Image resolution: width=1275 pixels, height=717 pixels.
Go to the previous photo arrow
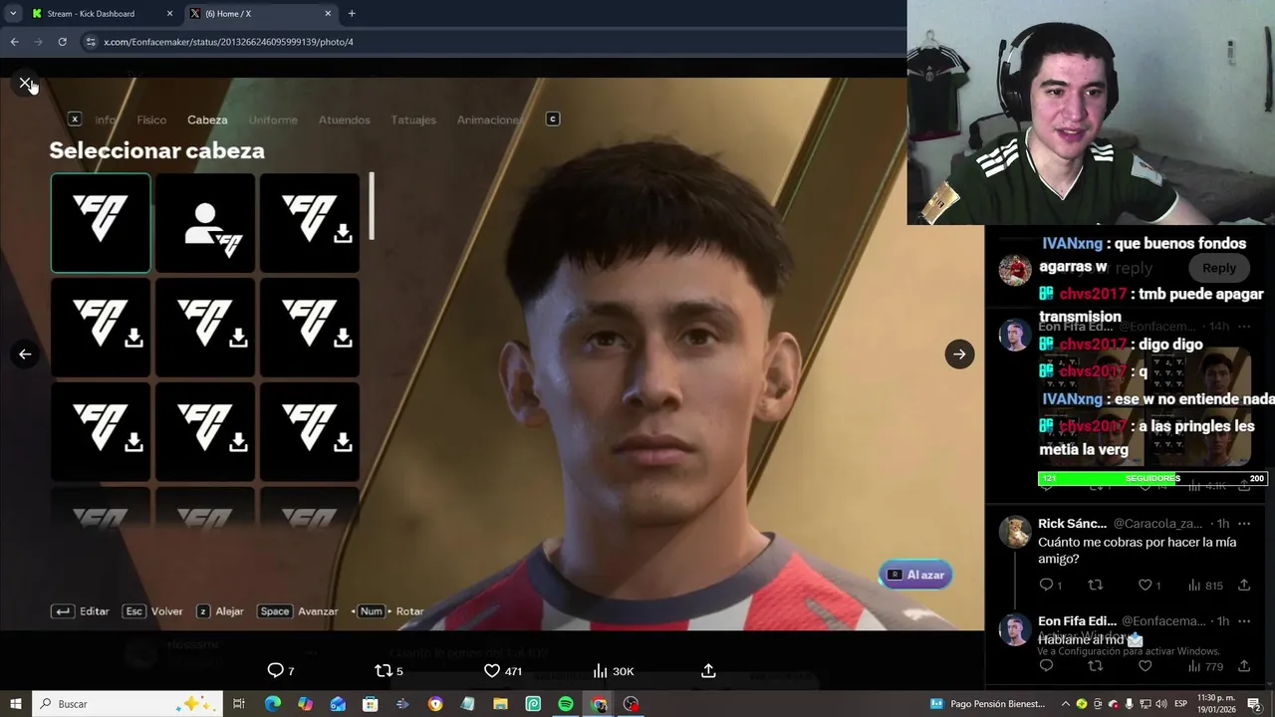(25, 354)
